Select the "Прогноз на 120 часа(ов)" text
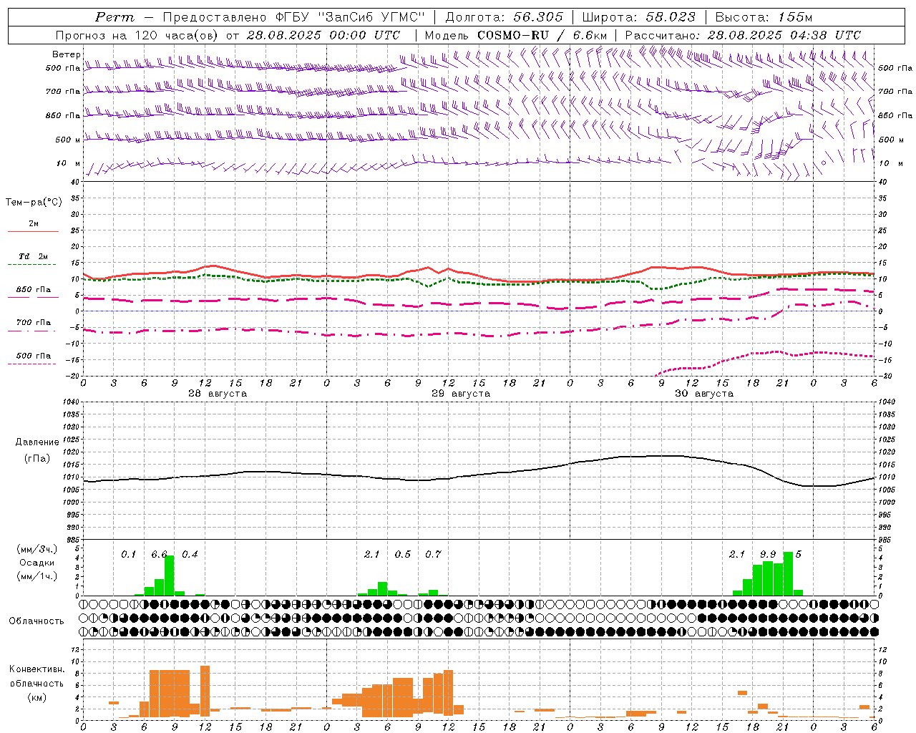 click(x=137, y=35)
